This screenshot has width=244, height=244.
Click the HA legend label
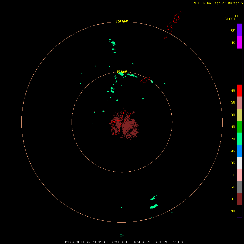pos(233,91)
